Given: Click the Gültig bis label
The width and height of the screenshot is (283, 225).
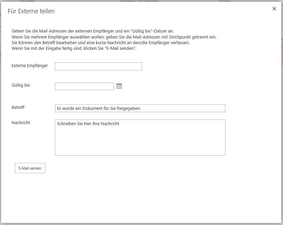Looking at the screenshot, I should 21,85.
